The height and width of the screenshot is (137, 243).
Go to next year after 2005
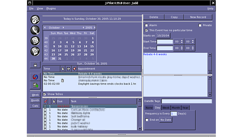click(94, 28)
